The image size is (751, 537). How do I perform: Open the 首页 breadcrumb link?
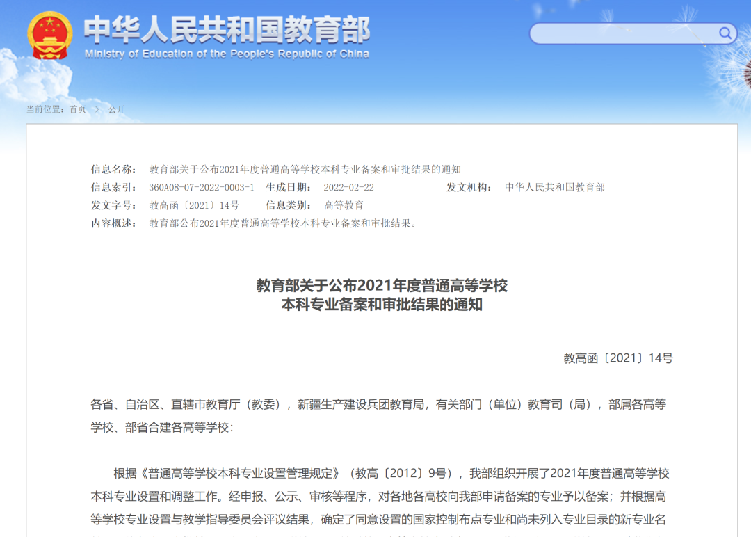tap(78, 109)
